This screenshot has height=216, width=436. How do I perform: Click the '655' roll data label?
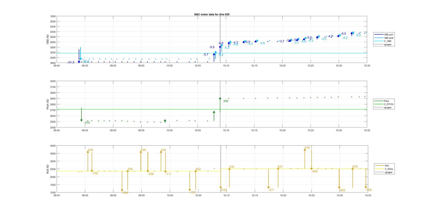[355, 167]
